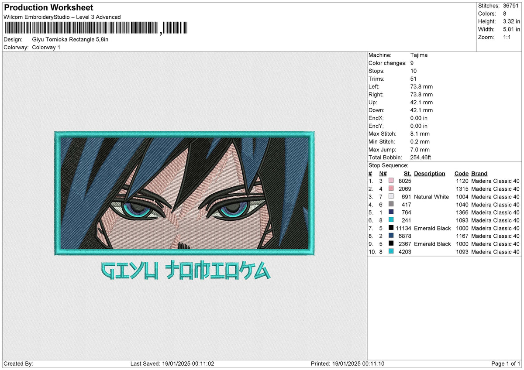Screen dimensions: 524x370
Task: Click the pink swatch for stop 1
Action: 391,181
